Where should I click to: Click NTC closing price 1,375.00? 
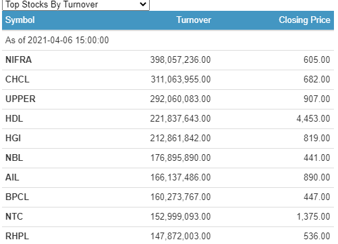tap(313, 216)
